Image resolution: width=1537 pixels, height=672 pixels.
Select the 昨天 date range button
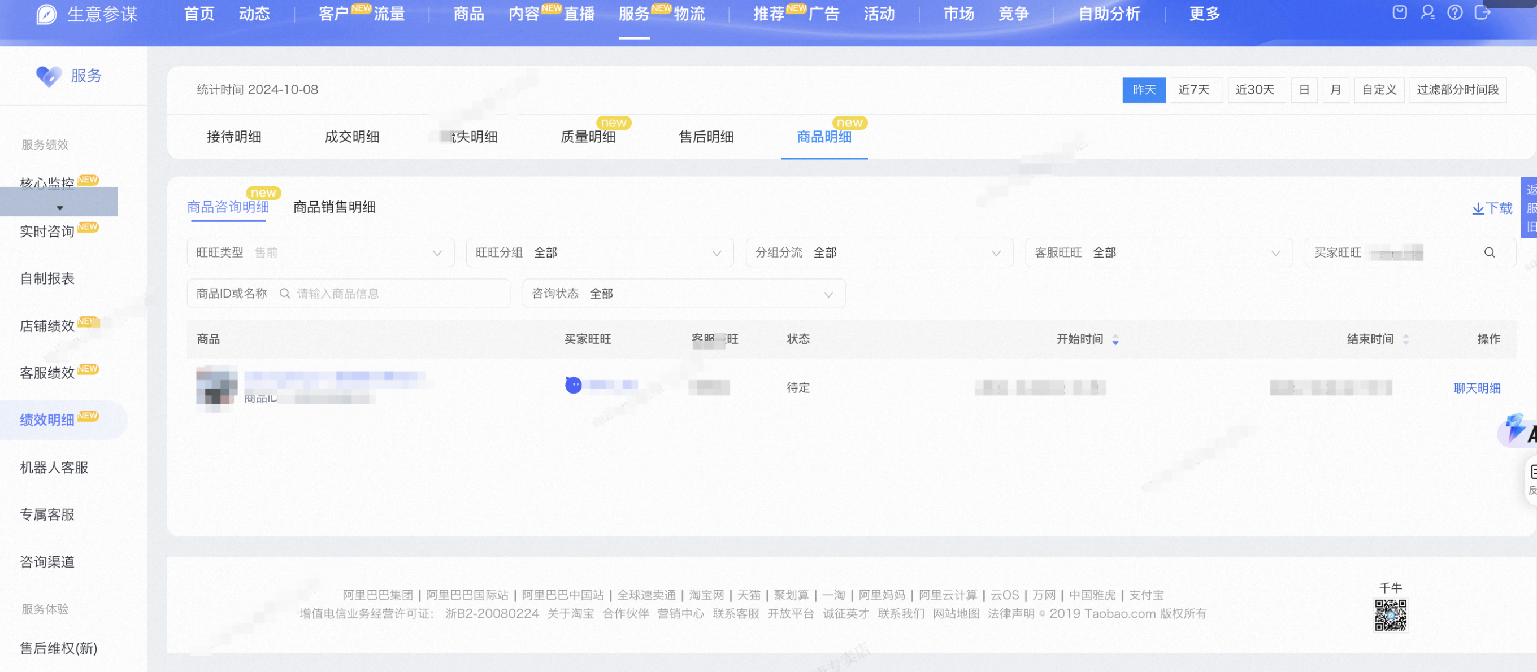tap(1144, 90)
